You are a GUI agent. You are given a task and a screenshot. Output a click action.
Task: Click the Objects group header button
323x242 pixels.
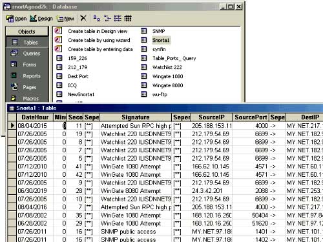[27, 32]
